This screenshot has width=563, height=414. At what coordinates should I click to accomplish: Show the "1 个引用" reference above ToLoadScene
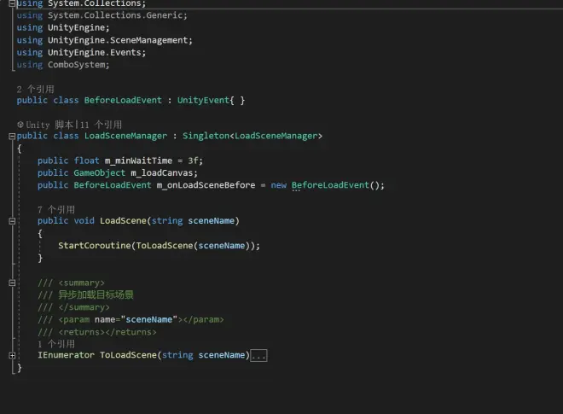tap(55, 343)
